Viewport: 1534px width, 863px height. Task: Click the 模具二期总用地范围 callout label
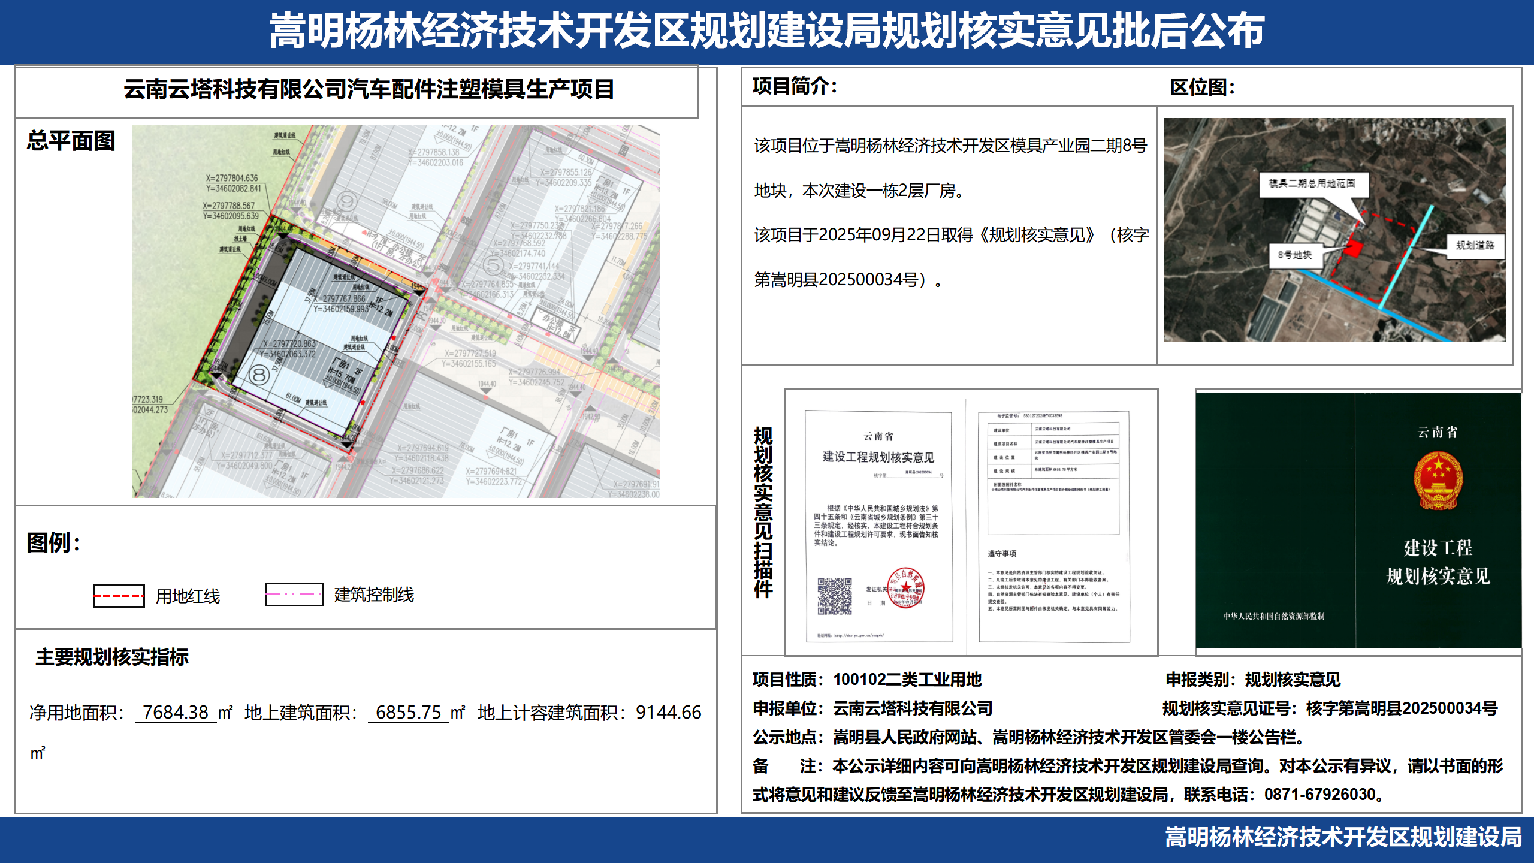[1312, 183]
